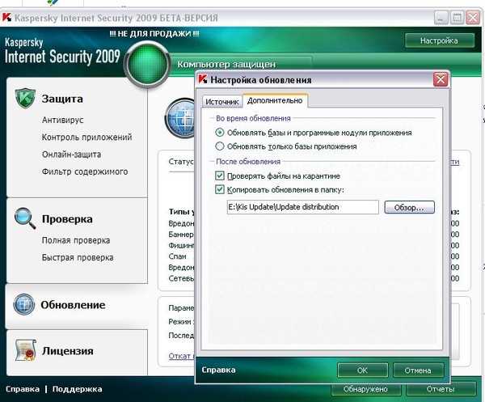Click the globe icon beside Обновление

(23, 304)
